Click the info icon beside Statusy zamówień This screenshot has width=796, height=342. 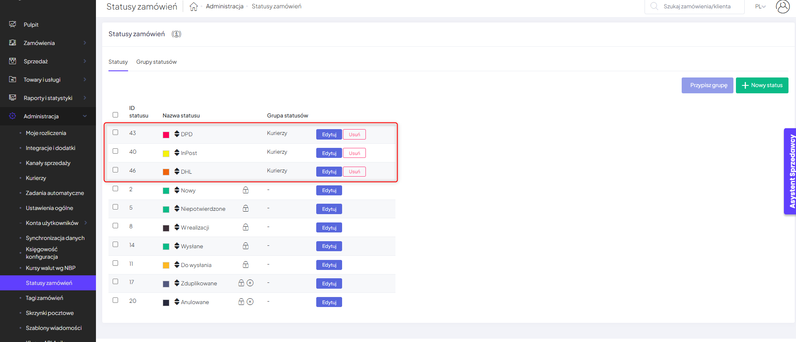pos(176,34)
